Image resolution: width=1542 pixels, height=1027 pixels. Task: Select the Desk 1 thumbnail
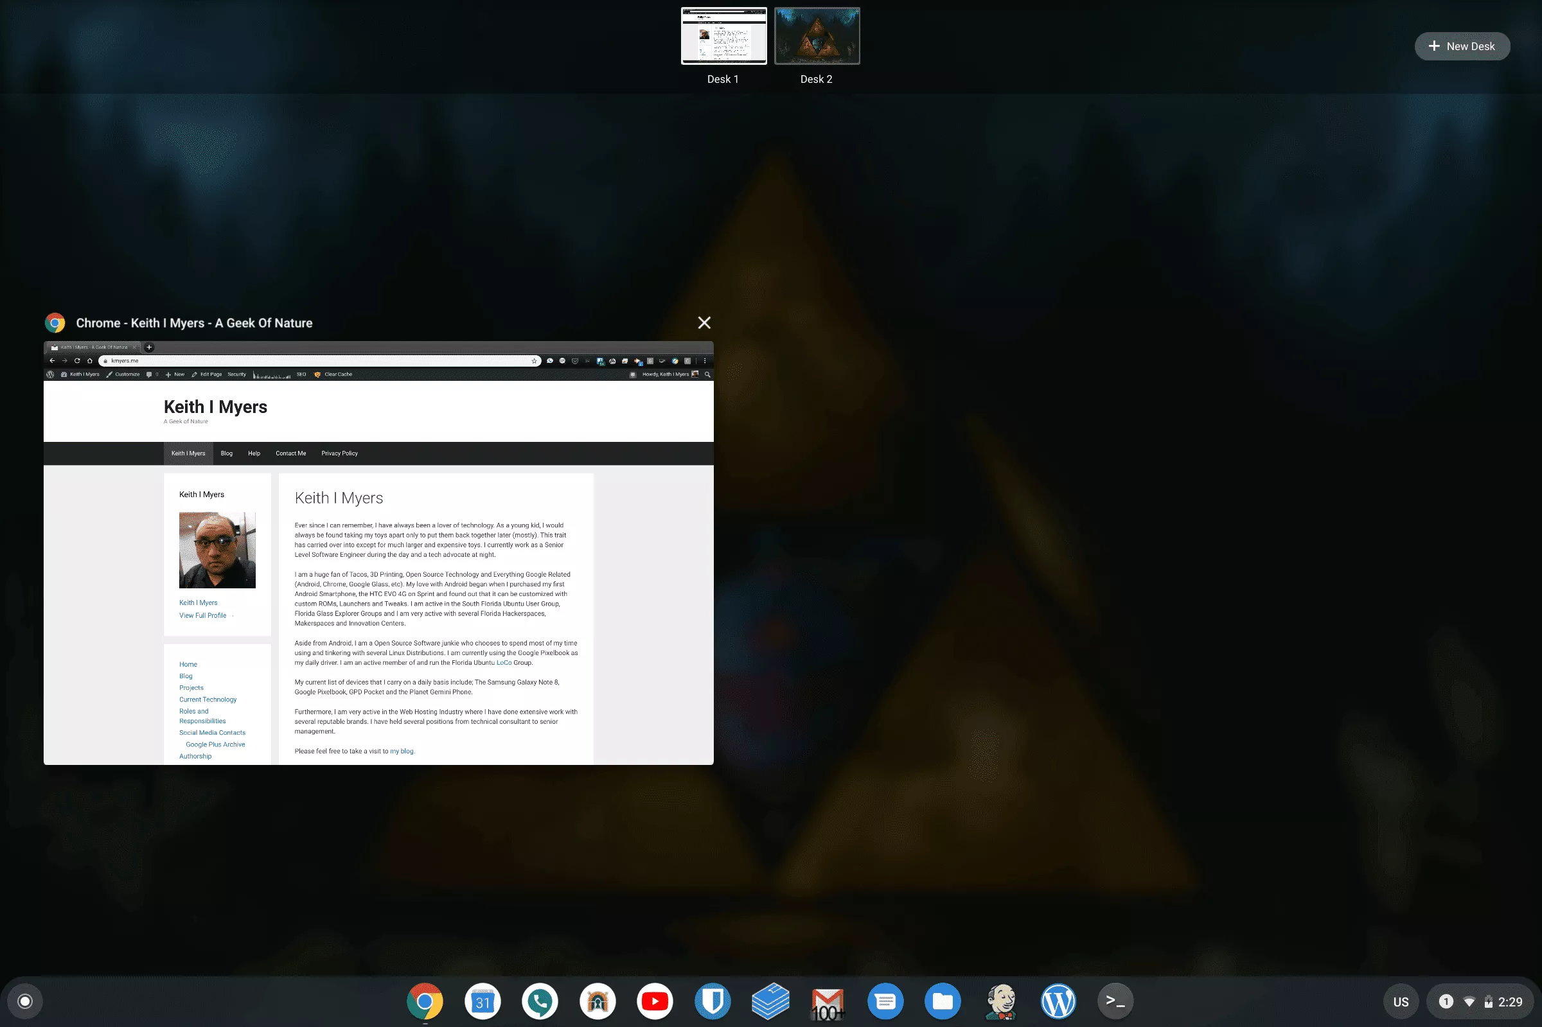[x=723, y=37]
